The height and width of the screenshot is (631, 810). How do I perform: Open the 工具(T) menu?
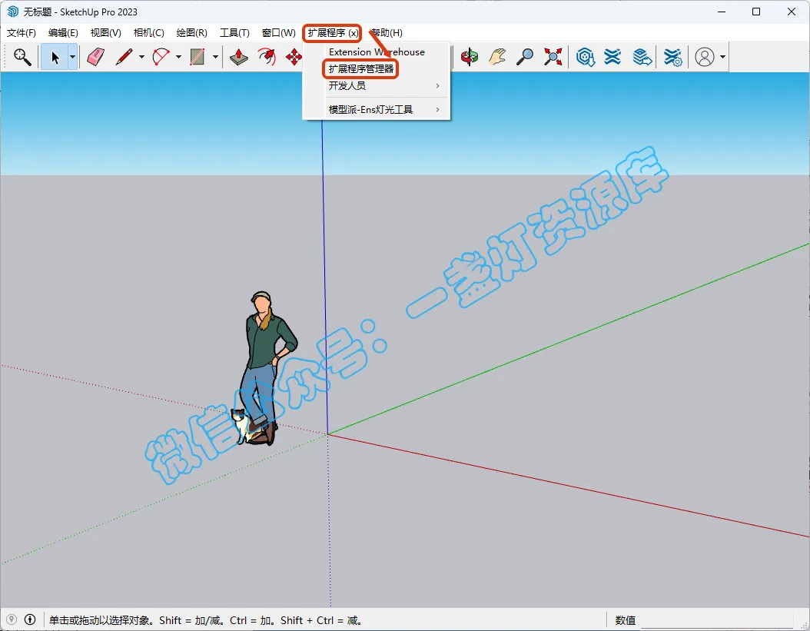[x=234, y=32]
